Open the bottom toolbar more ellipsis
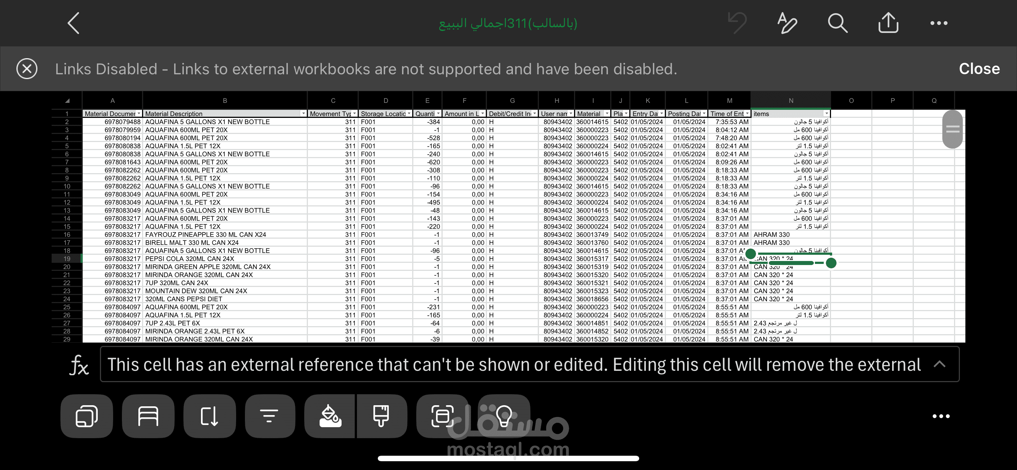 tap(941, 416)
